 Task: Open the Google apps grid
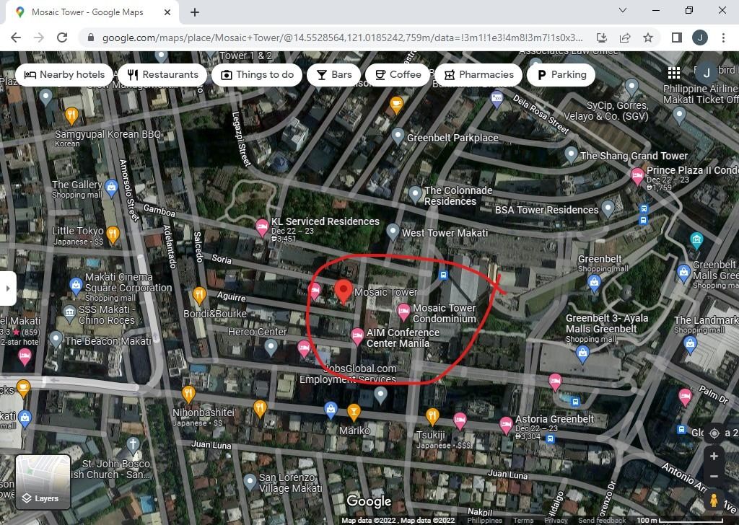click(x=674, y=74)
